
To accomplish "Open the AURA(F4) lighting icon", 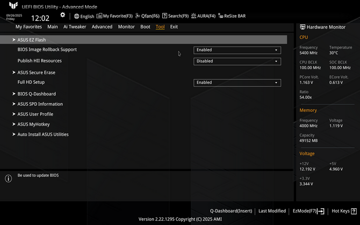I will (193, 16).
